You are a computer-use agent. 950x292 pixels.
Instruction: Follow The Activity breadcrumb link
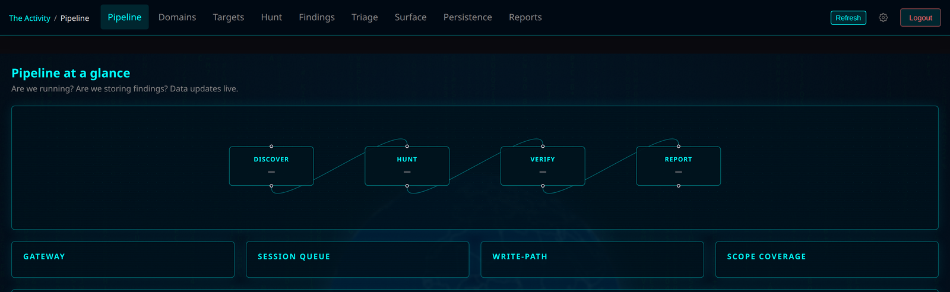pyautogui.click(x=30, y=18)
